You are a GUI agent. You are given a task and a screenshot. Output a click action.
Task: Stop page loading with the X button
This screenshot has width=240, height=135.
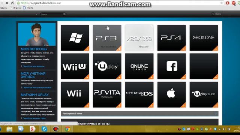[7, 3]
